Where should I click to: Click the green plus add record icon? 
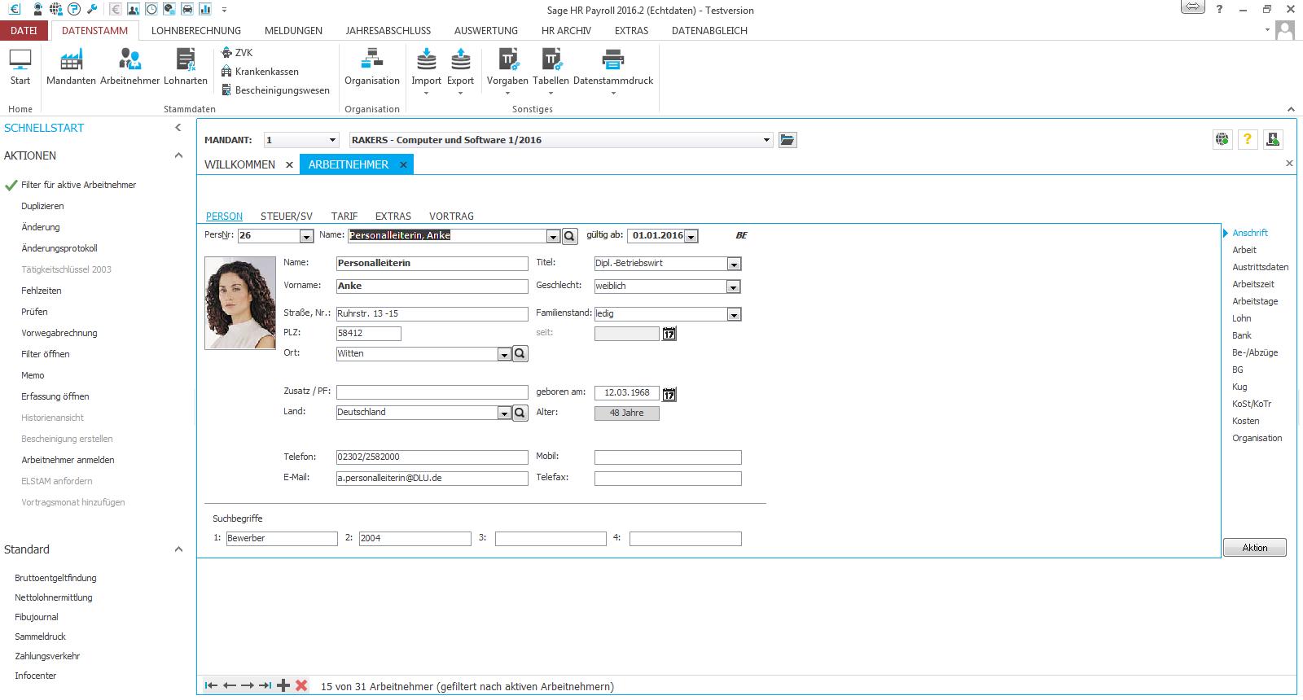point(283,685)
